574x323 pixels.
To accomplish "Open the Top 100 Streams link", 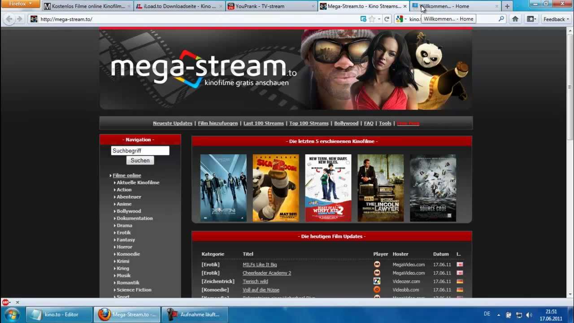I will (x=309, y=123).
